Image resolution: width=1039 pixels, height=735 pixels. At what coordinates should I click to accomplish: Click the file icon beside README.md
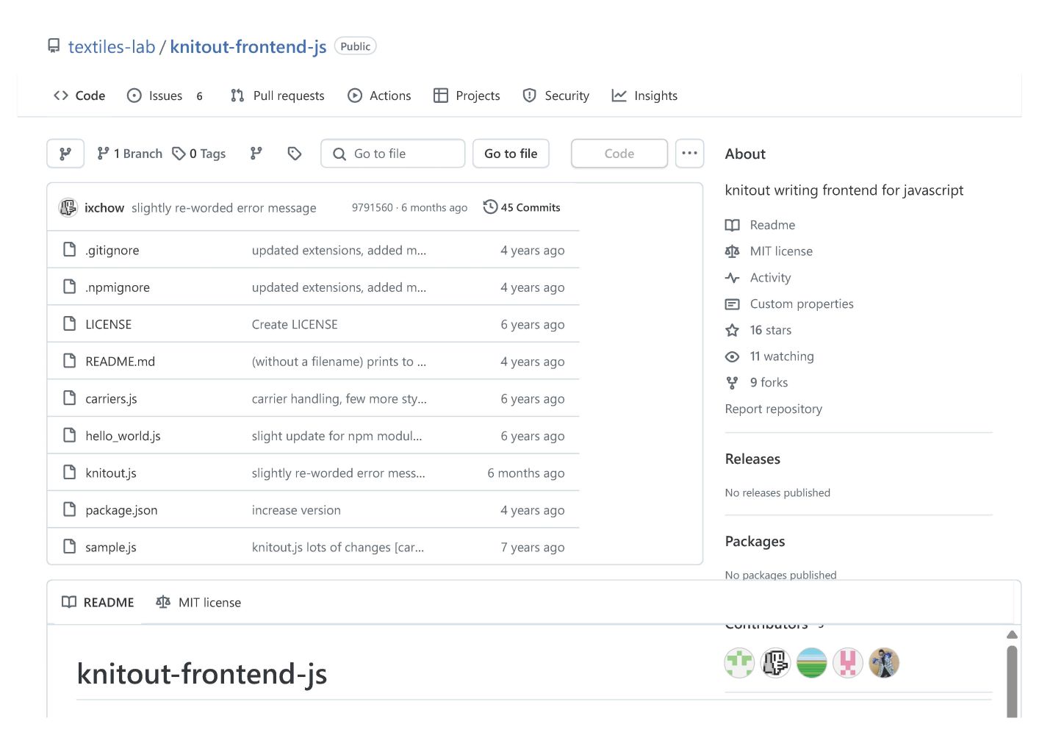(70, 361)
